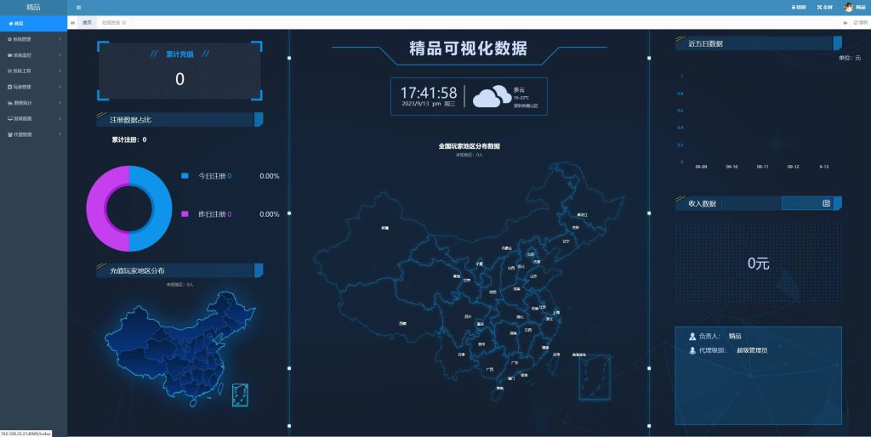Select 云南 province on the main map
This screenshot has width=871, height=437.
[462, 355]
